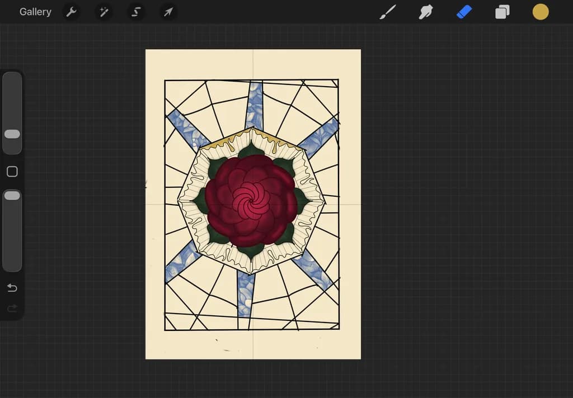The height and width of the screenshot is (398, 573).
Task: Click the brush opacity slider handle
Action: (12, 195)
